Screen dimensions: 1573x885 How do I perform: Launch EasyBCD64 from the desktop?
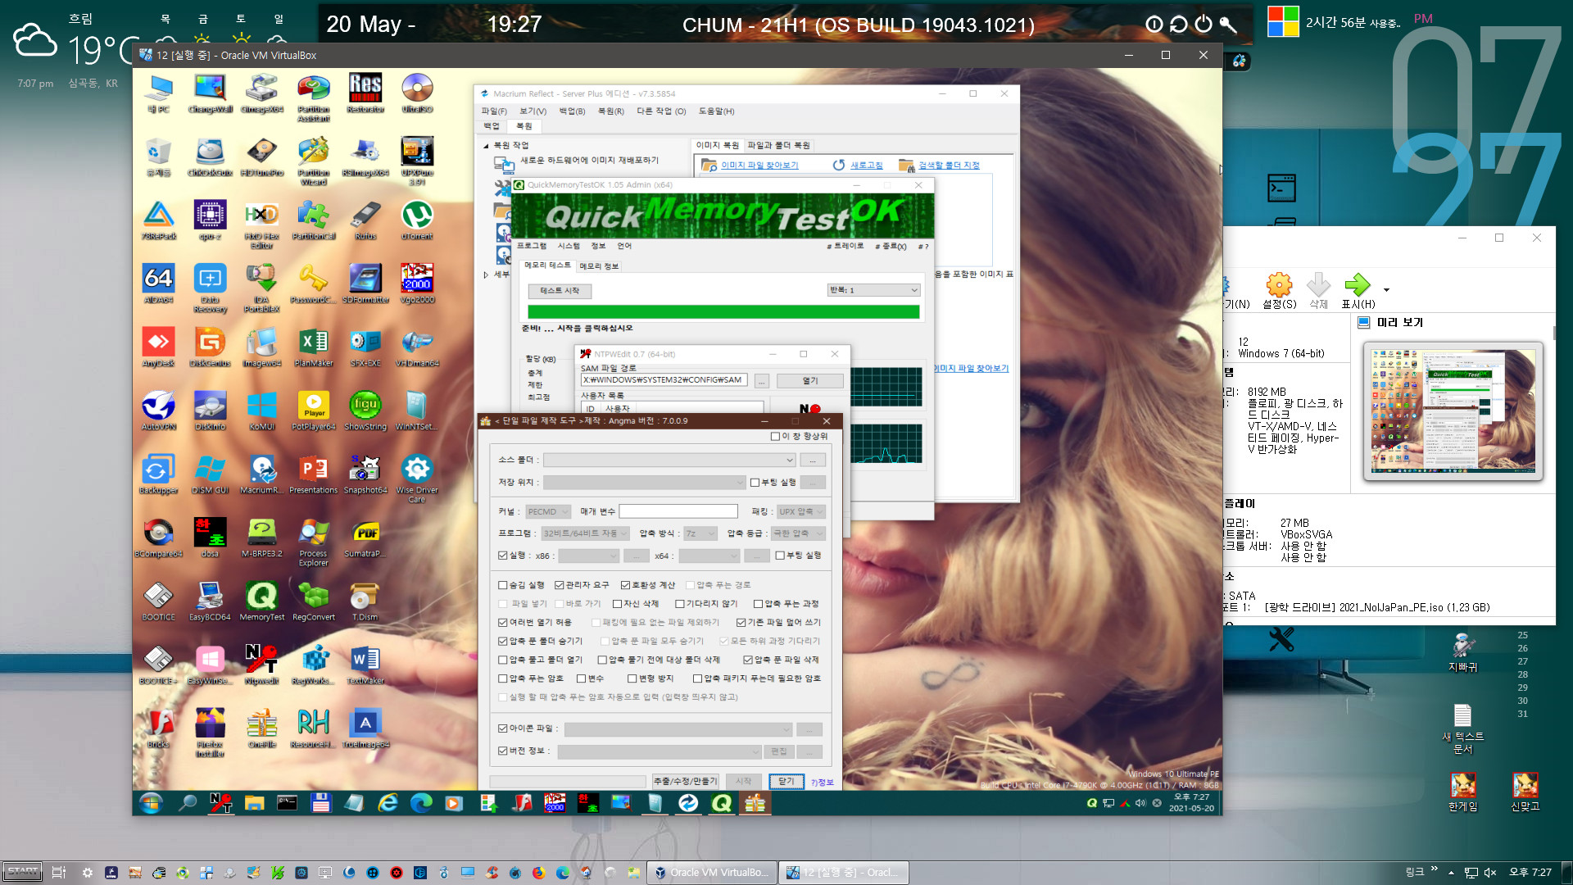pos(210,601)
